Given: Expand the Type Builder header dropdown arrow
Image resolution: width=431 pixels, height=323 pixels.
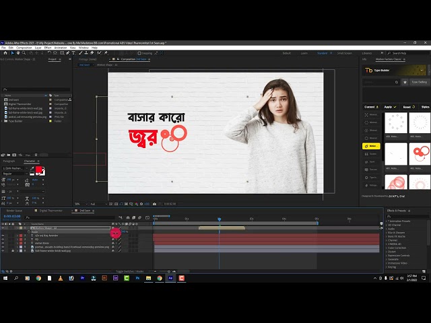Looking at the screenshot, I should (422, 70).
